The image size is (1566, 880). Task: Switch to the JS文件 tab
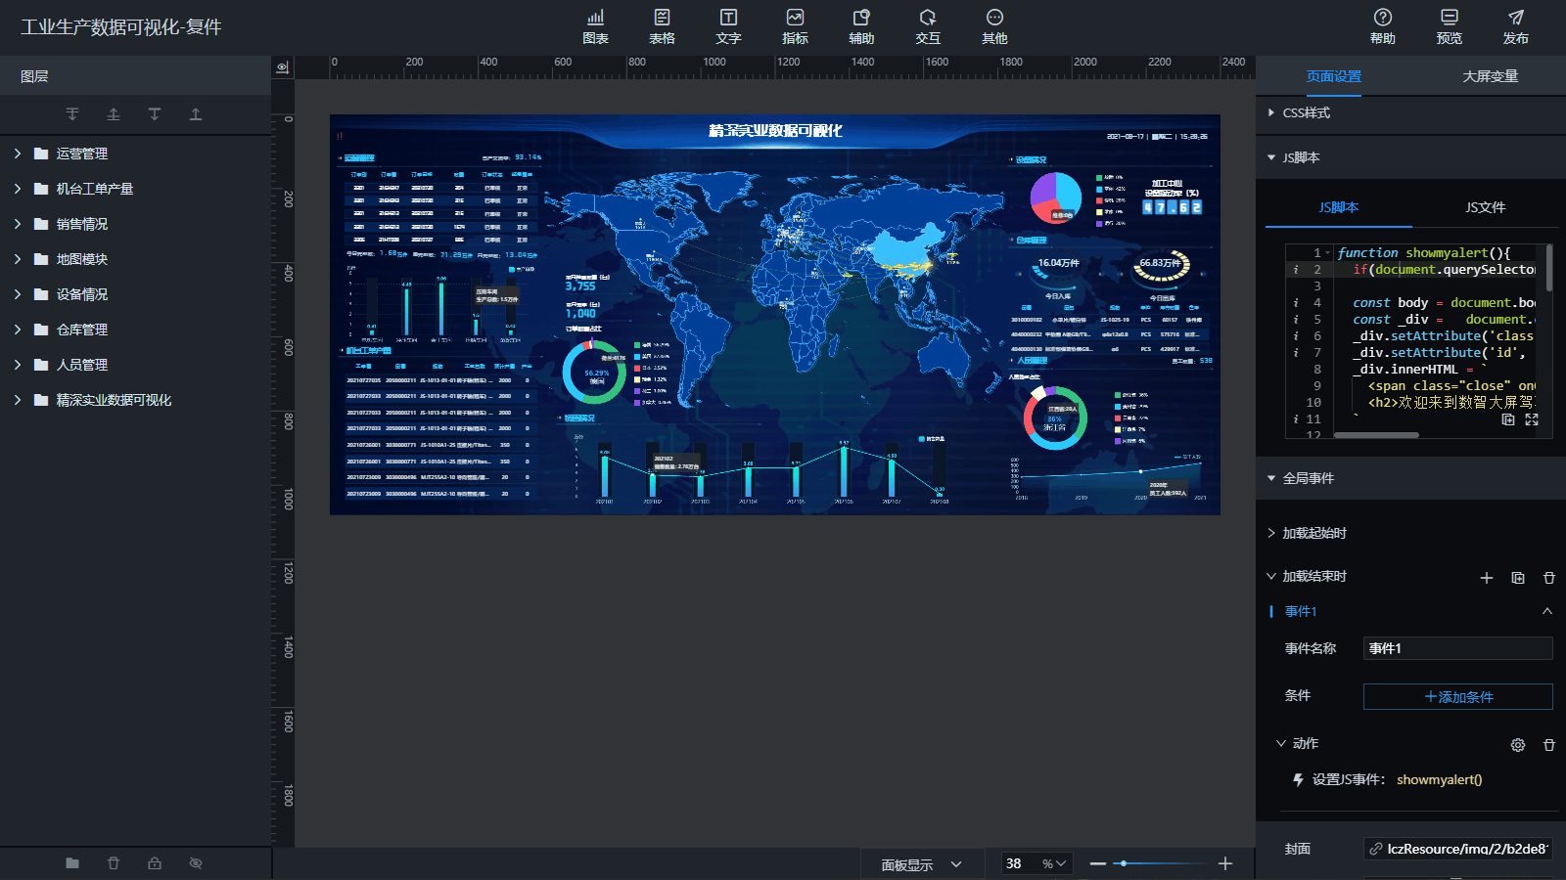pos(1485,207)
